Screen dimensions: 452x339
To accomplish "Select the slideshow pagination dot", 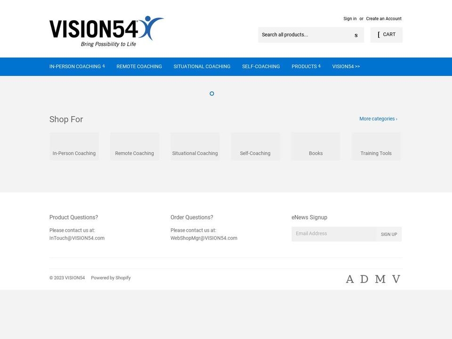I will coord(212,93).
